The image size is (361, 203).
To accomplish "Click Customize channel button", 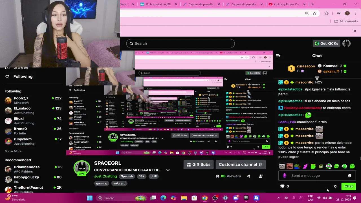I will coord(241,165).
